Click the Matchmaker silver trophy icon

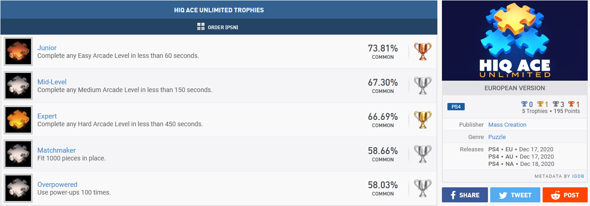coord(422,154)
